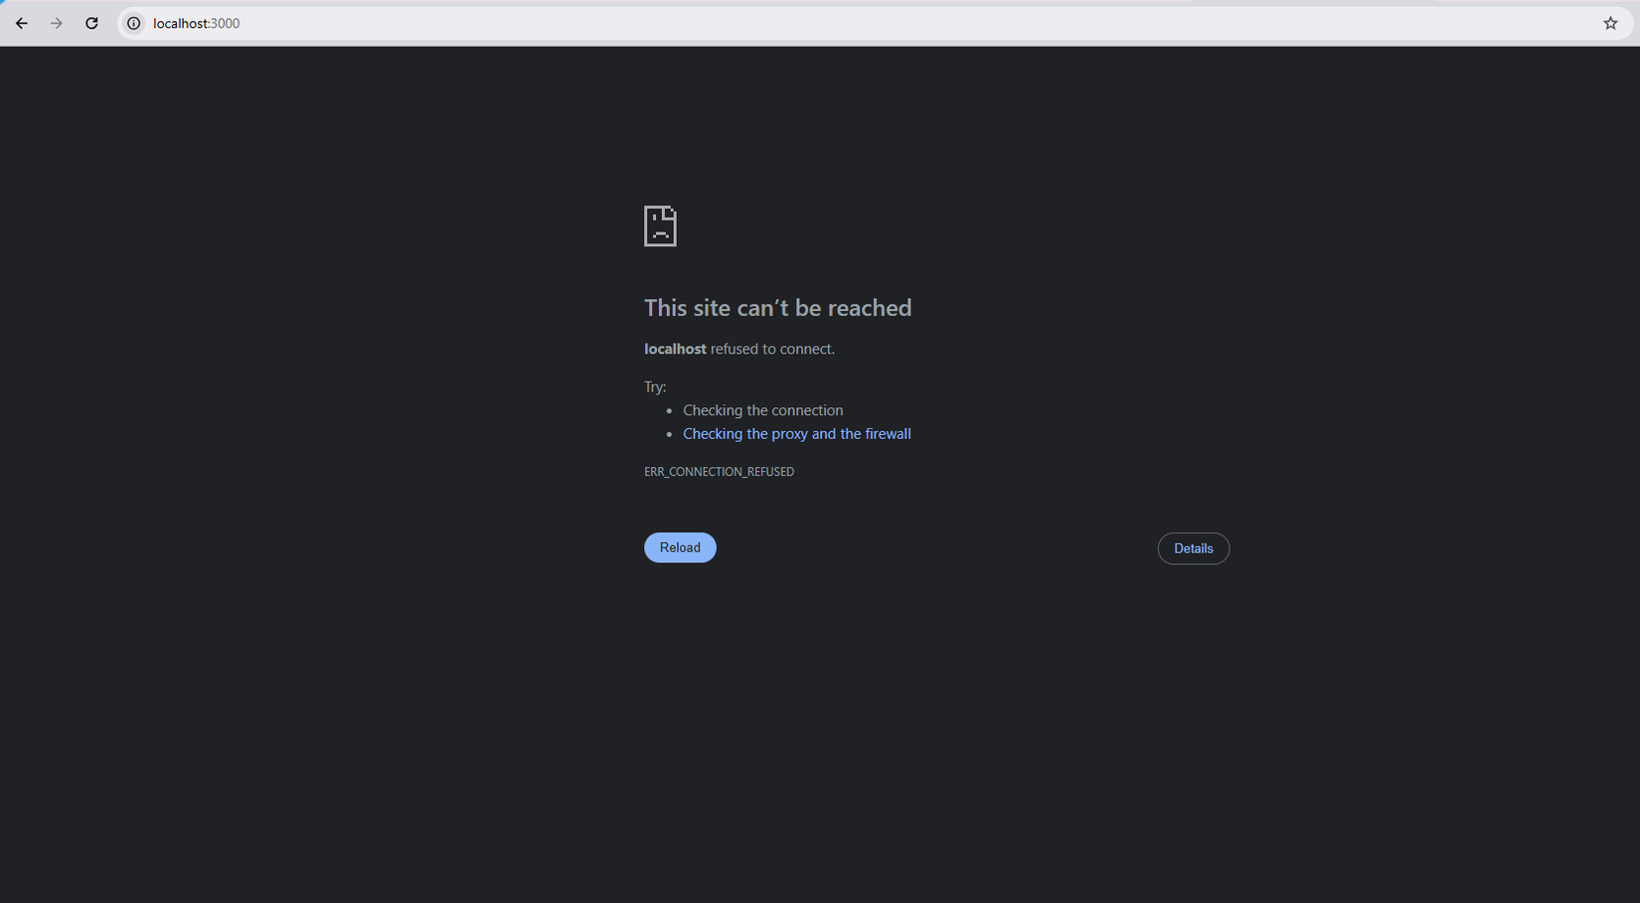Click the 'Try:' label text

point(655,386)
